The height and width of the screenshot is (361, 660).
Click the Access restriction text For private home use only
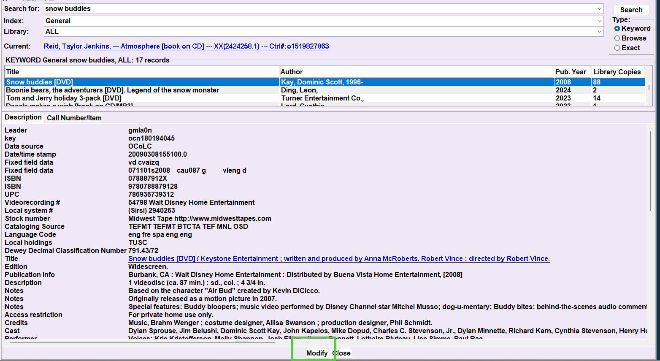pyautogui.click(x=171, y=315)
